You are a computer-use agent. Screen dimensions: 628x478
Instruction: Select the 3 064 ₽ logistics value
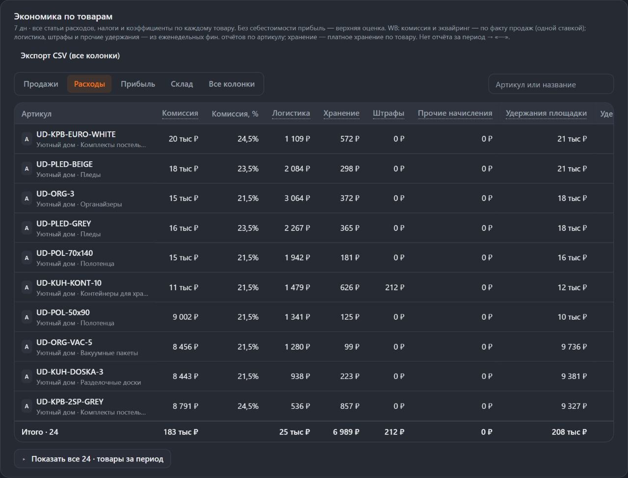pyautogui.click(x=297, y=199)
